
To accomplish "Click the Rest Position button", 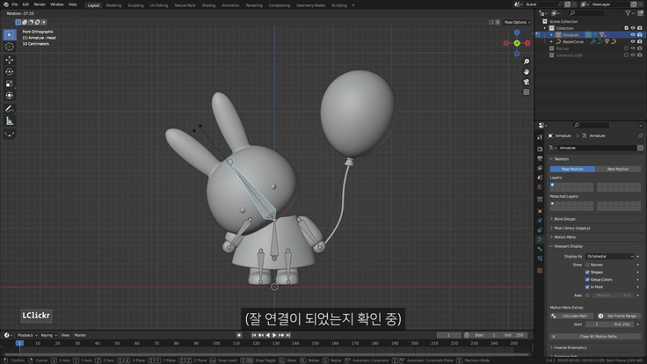I will pos(618,169).
